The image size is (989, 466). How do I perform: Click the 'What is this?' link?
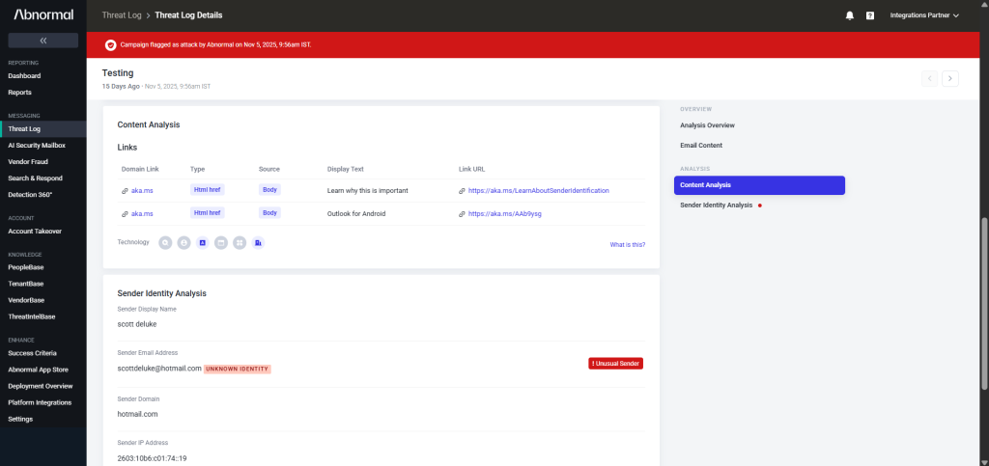tap(628, 244)
